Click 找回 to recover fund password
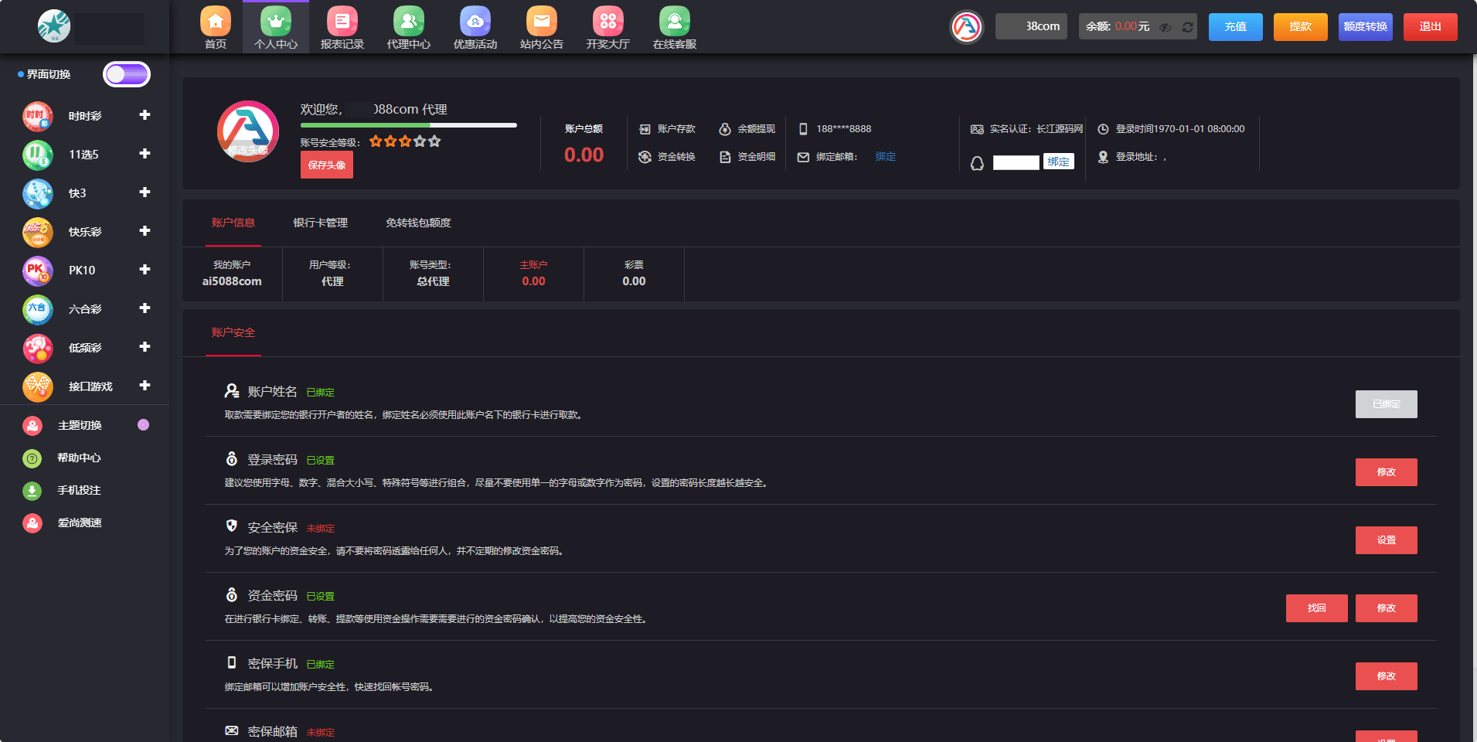Viewport: 1477px width, 742px height. (x=1316, y=608)
